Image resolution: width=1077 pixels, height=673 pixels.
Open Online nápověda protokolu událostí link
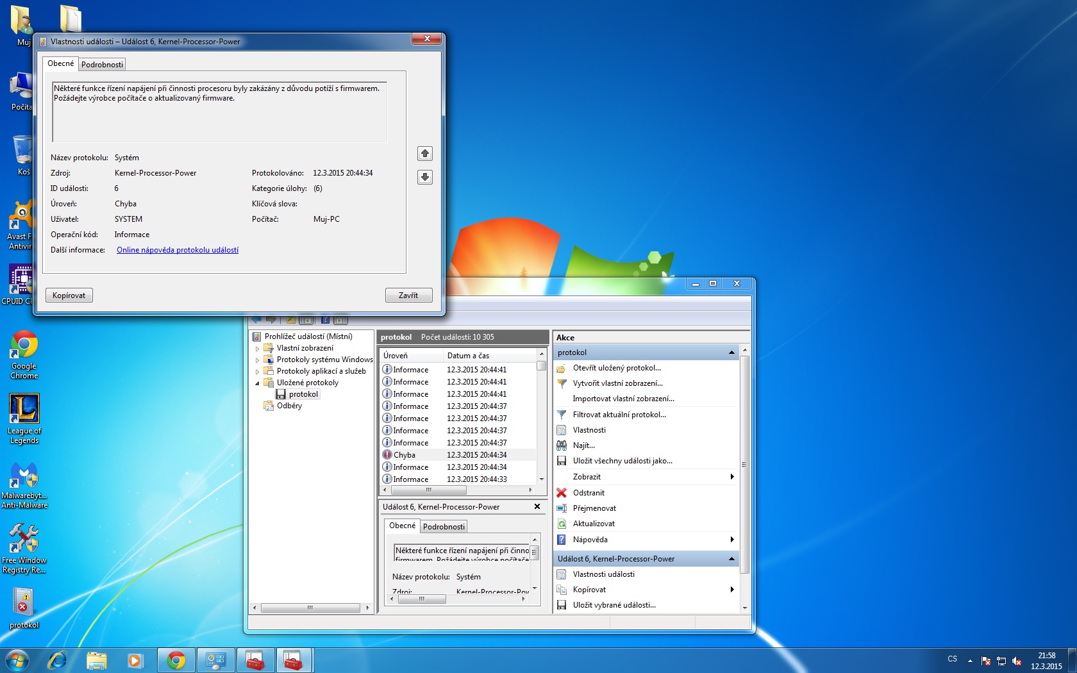pos(178,250)
